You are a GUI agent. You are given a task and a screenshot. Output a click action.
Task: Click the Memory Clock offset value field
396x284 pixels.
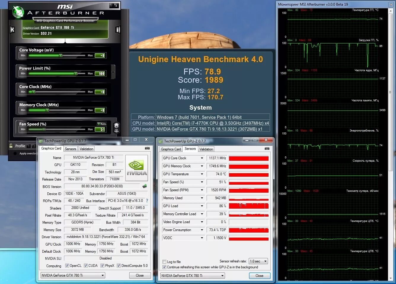[x=100, y=110]
